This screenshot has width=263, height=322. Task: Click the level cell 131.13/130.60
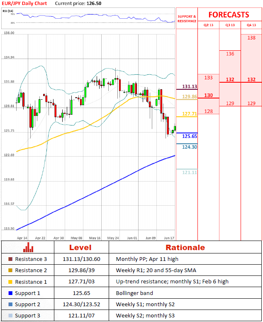[81, 259]
